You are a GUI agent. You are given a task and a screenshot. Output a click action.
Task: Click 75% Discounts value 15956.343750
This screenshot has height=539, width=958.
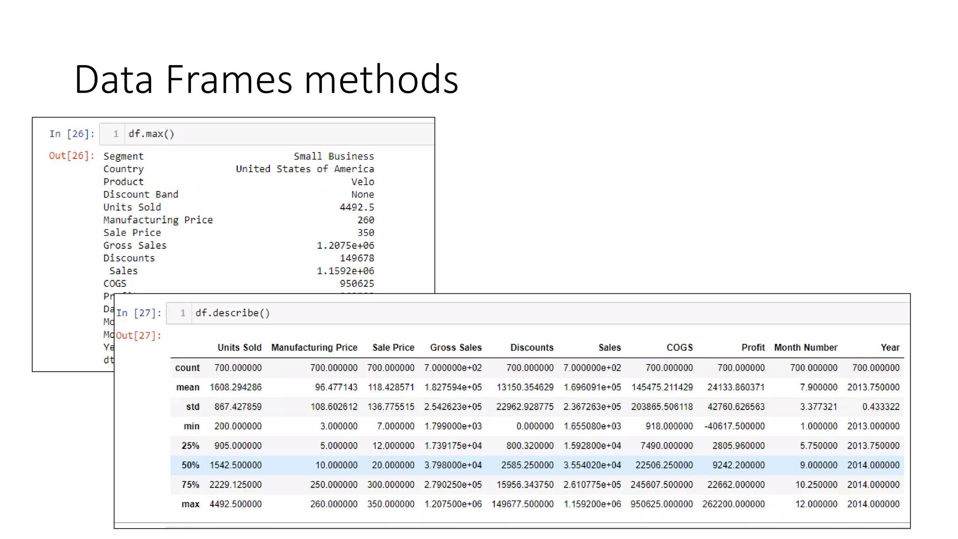coord(525,485)
